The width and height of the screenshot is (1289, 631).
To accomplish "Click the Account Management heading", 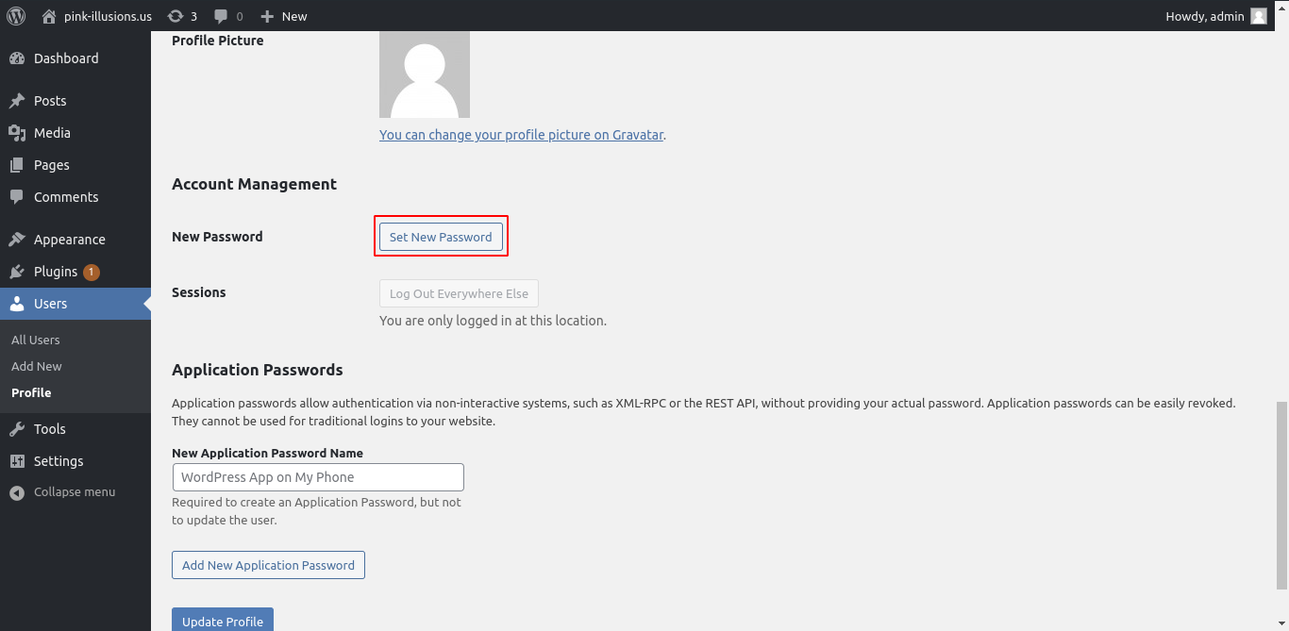I will click(x=254, y=184).
